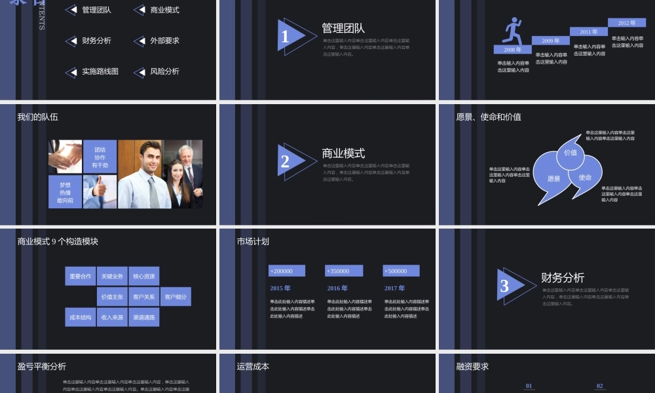This screenshot has height=393, width=655.
Task: Click the 2015 年 heading
Action: (280, 288)
